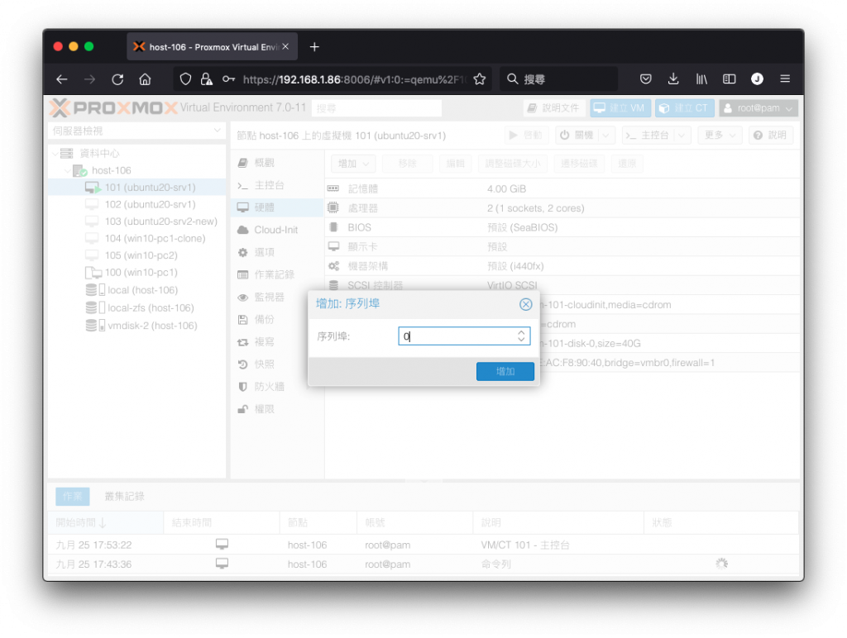Collapse the 資料中心 tree expander

pyautogui.click(x=55, y=153)
